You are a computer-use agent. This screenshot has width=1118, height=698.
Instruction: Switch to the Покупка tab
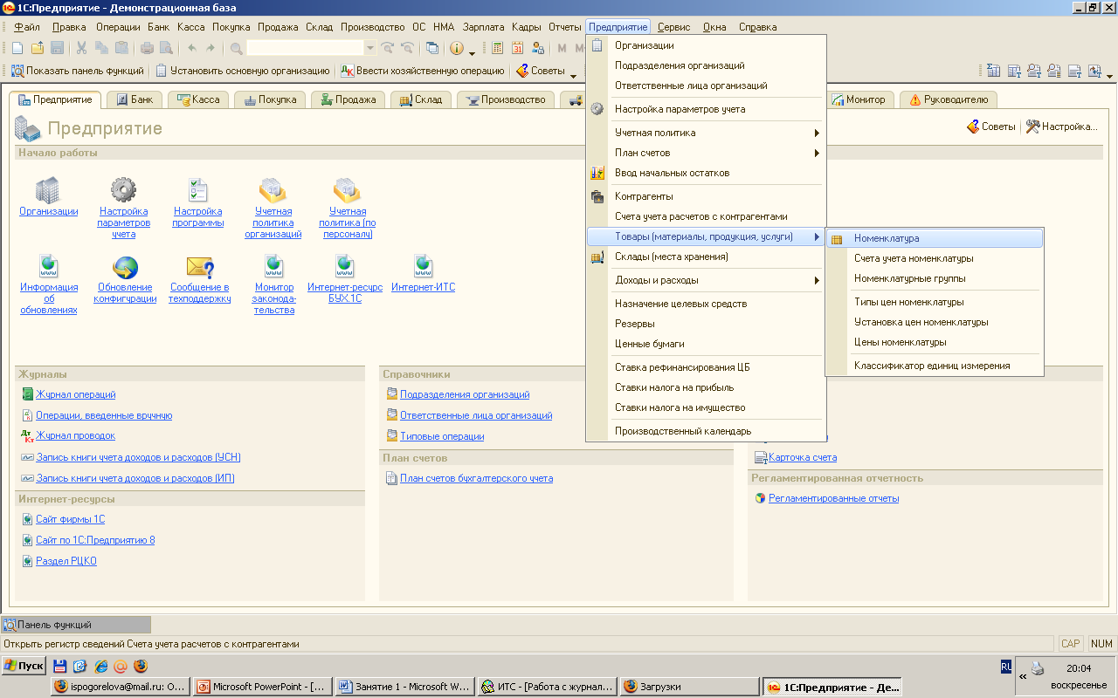coord(271,99)
